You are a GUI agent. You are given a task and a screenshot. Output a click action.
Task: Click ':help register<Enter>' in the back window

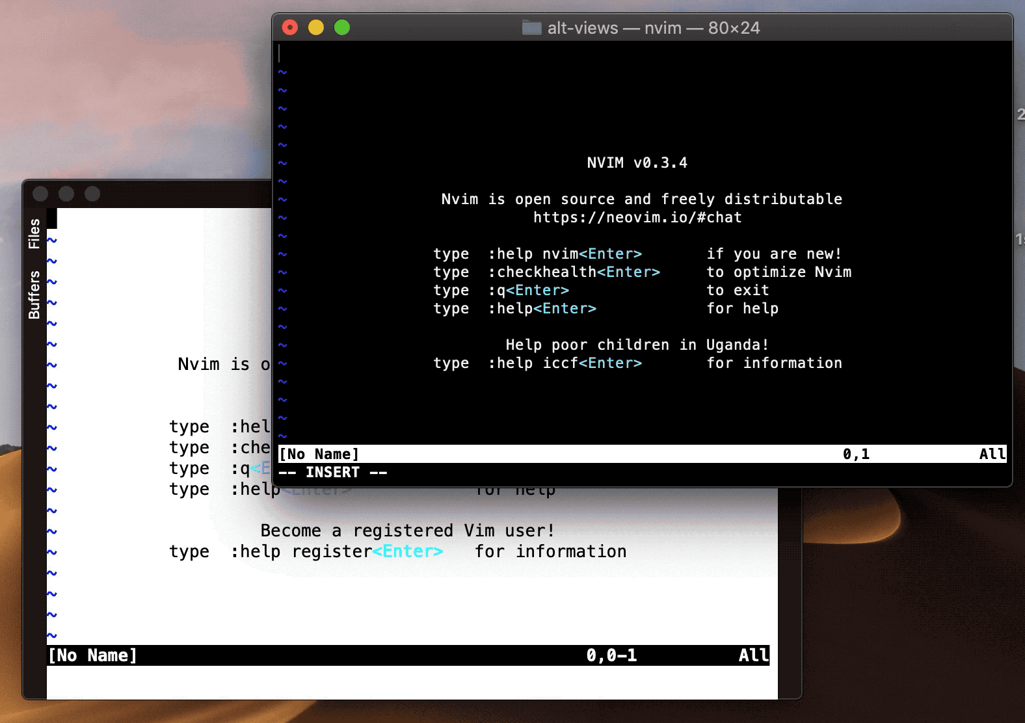click(x=337, y=551)
